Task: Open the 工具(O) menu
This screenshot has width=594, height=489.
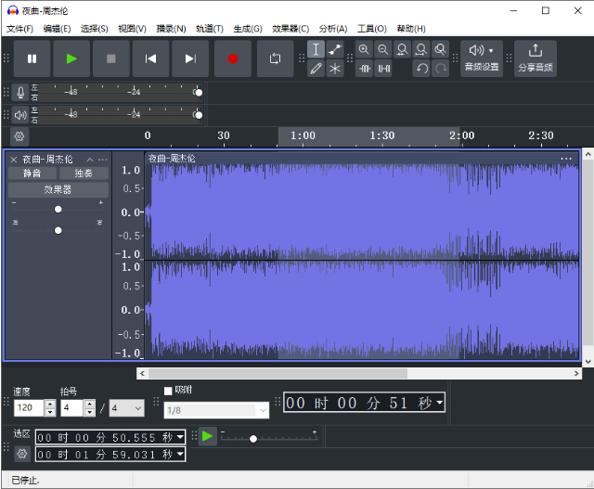Action: pos(372,29)
